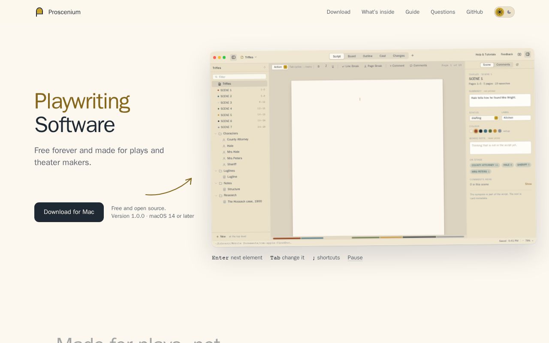Open the Changes tab

point(398,56)
